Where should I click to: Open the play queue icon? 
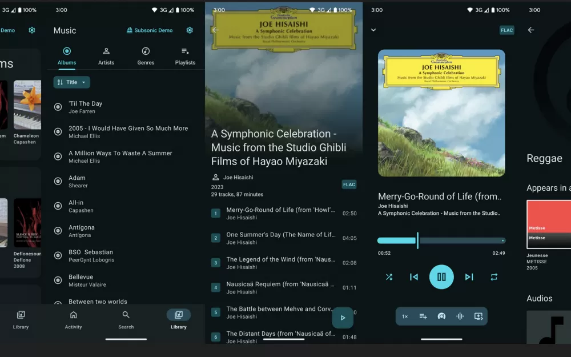point(423,316)
